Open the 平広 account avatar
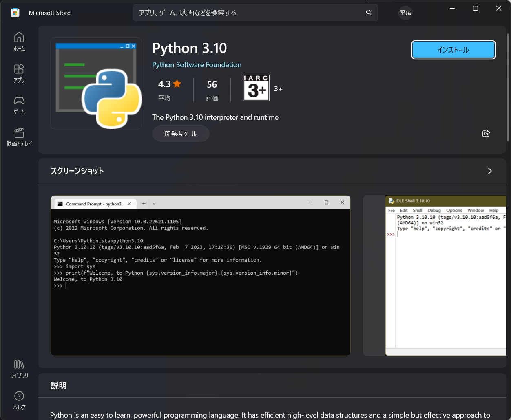The height and width of the screenshot is (420, 511). [x=405, y=13]
